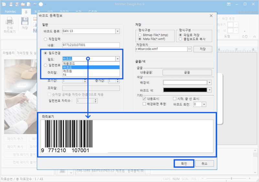The height and width of the screenshot is (182, 259).
Task: Click the ribbon display options icon
Action: (x=229, y=4)
